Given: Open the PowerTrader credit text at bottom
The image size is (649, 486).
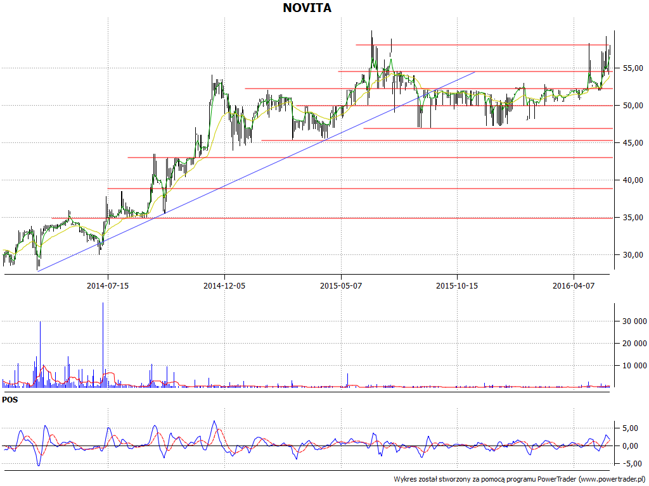Looking at the screenshot, I should click(x=520, y=480).
